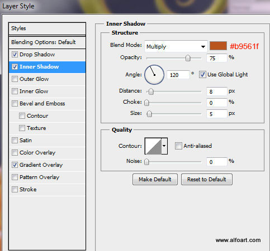Screen dimensions: 270x251
Task: Toggle the Gradient Overlay checkbox
Action: [15, 165]
